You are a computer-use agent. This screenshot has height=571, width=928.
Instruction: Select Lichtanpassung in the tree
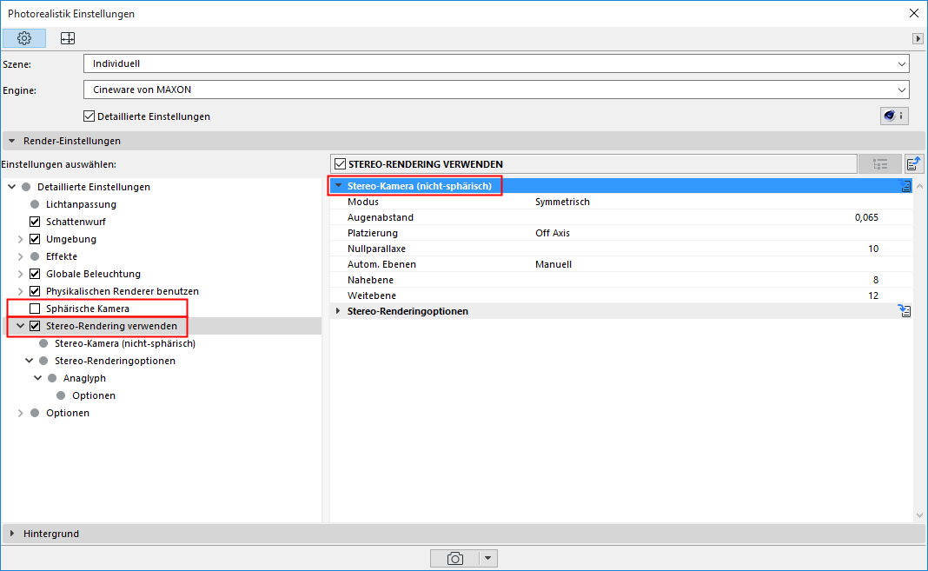tap(81, 204)
